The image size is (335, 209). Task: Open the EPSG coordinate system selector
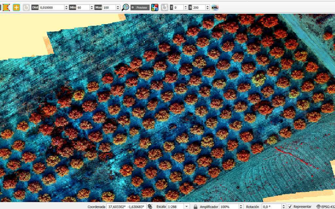pyautogui.click(x=326, y=206)
